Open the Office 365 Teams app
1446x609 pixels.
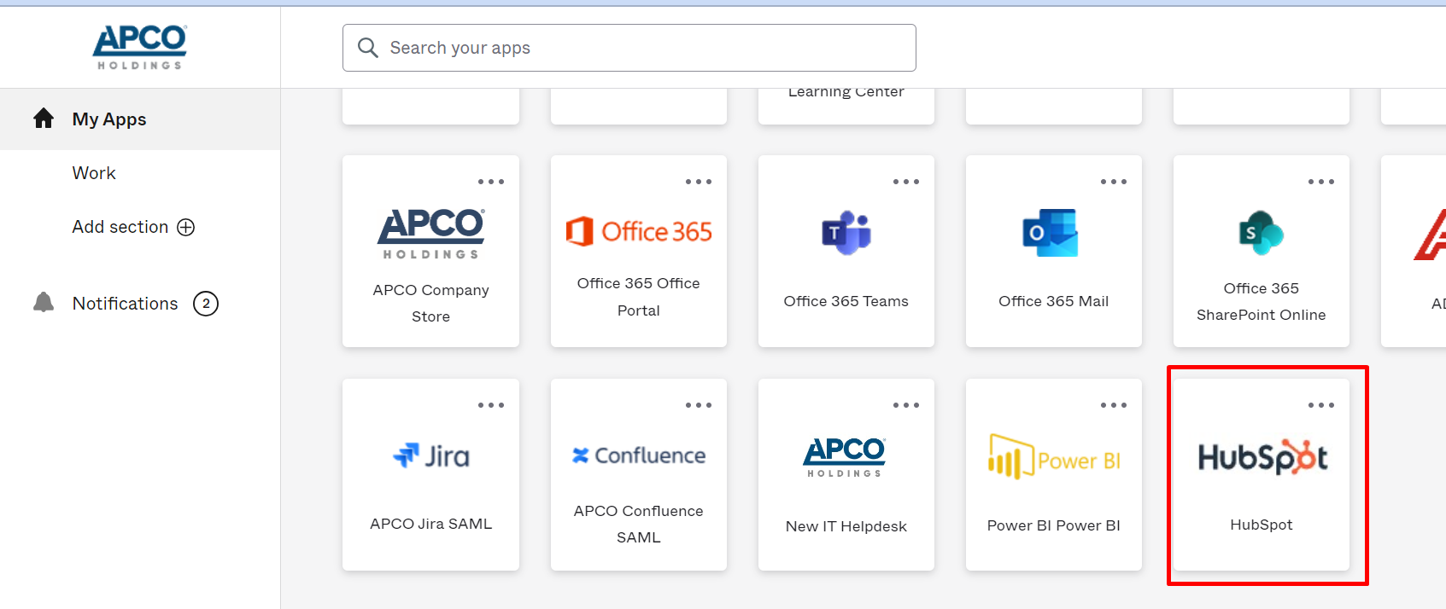point(846,252)
